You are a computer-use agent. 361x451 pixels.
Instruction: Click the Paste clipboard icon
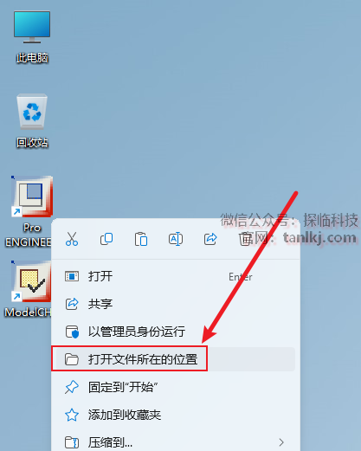click(141, 239)
